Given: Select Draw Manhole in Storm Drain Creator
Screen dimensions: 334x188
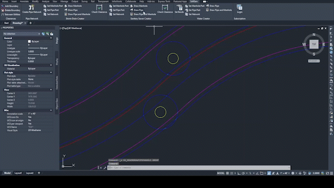Looking at the screenshot, I should coord(73,6).
